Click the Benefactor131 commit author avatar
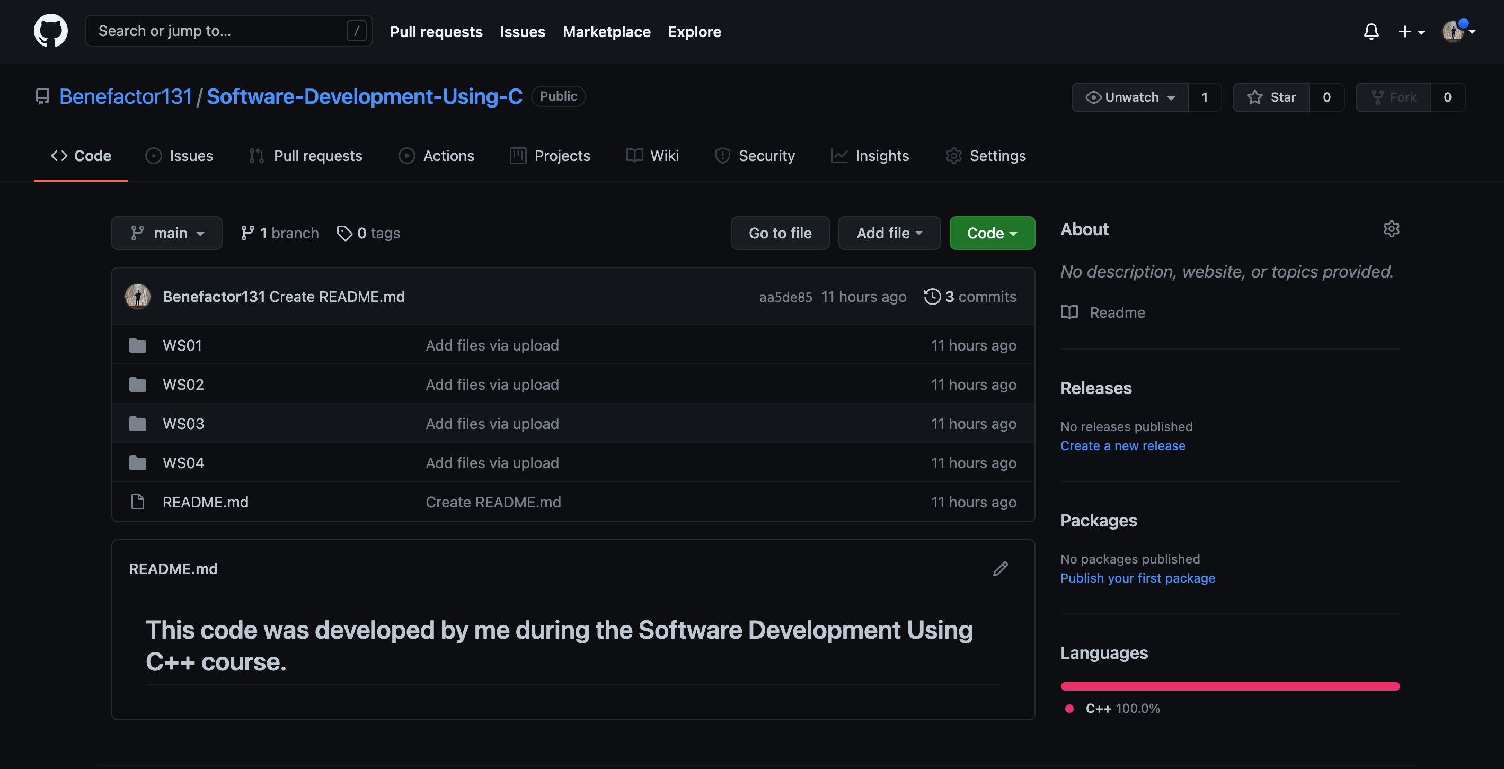Image resolution: width=1504 pixels, height=769 pixels. click(138, 297)
